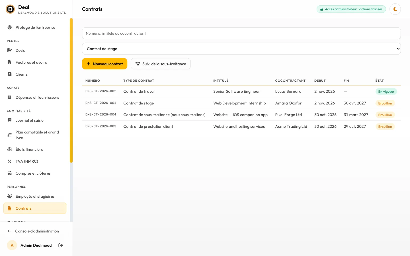Click the Type de contrat column header
This screenshot has width=410, height=256.
139,81
